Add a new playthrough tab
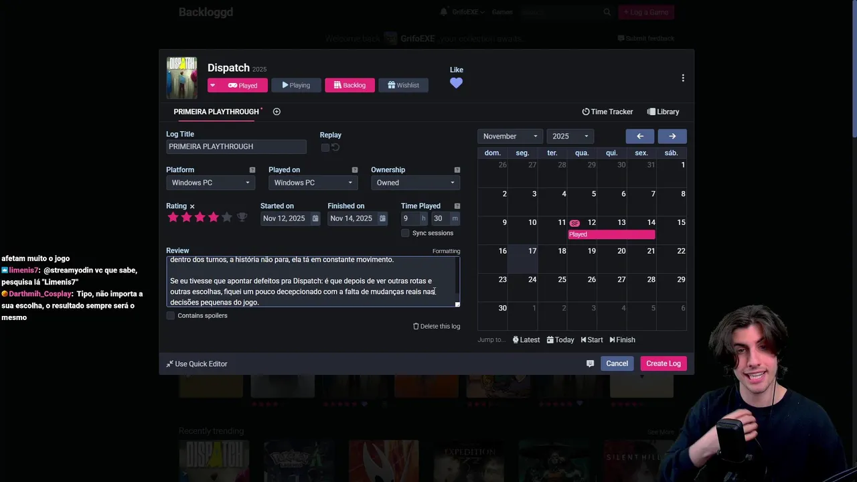 (277, 112)
